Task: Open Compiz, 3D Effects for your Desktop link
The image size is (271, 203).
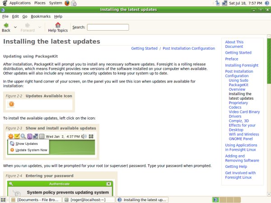Action: pyautogui.click(x=242, y=125)
